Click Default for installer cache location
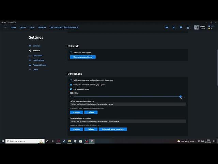Viewport: 218px width, 164px height. coord(91,129)
